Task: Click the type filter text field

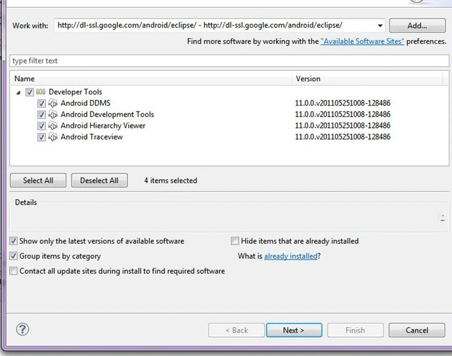Action: (x=229, y=61)
